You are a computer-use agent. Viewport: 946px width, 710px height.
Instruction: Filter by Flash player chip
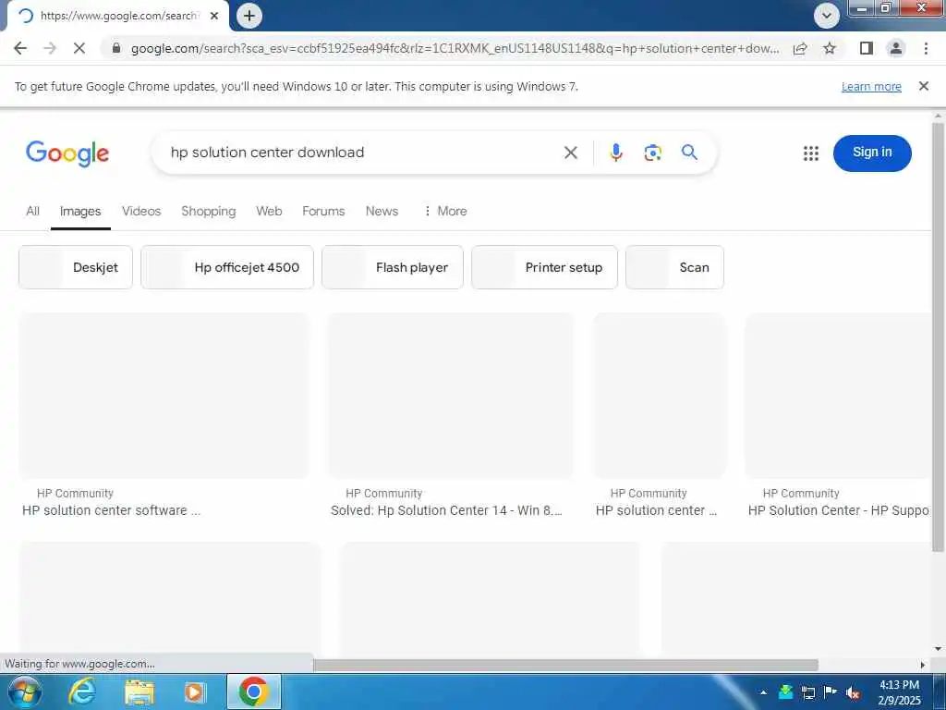click(x=393, y=267)
